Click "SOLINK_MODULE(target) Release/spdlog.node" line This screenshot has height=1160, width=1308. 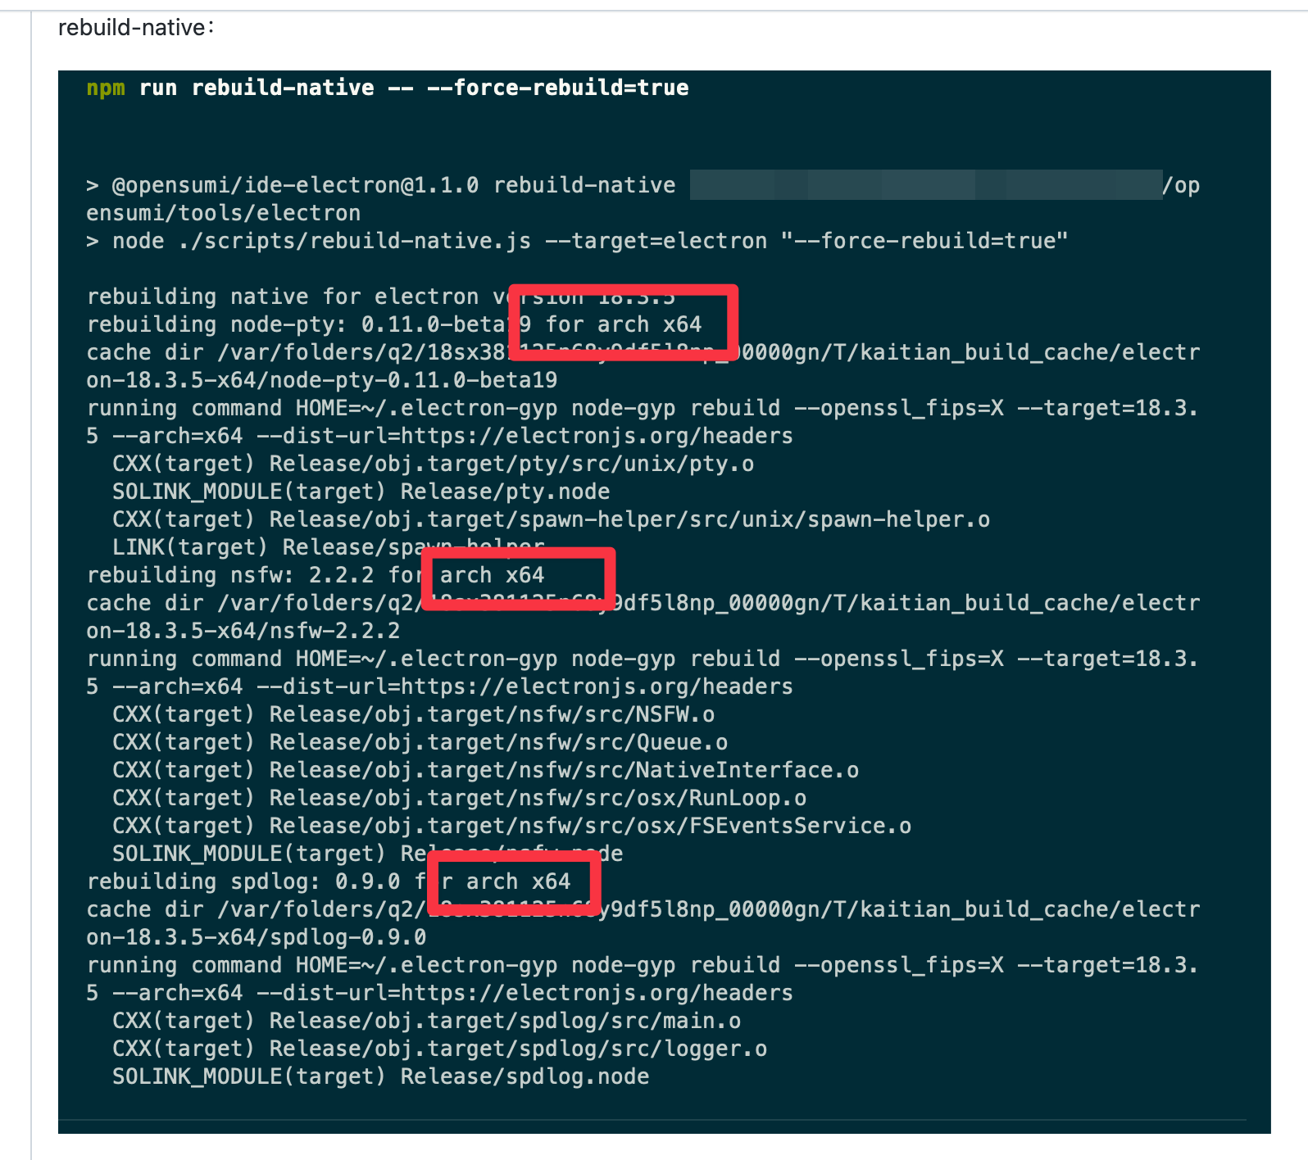coord(381,1076)
